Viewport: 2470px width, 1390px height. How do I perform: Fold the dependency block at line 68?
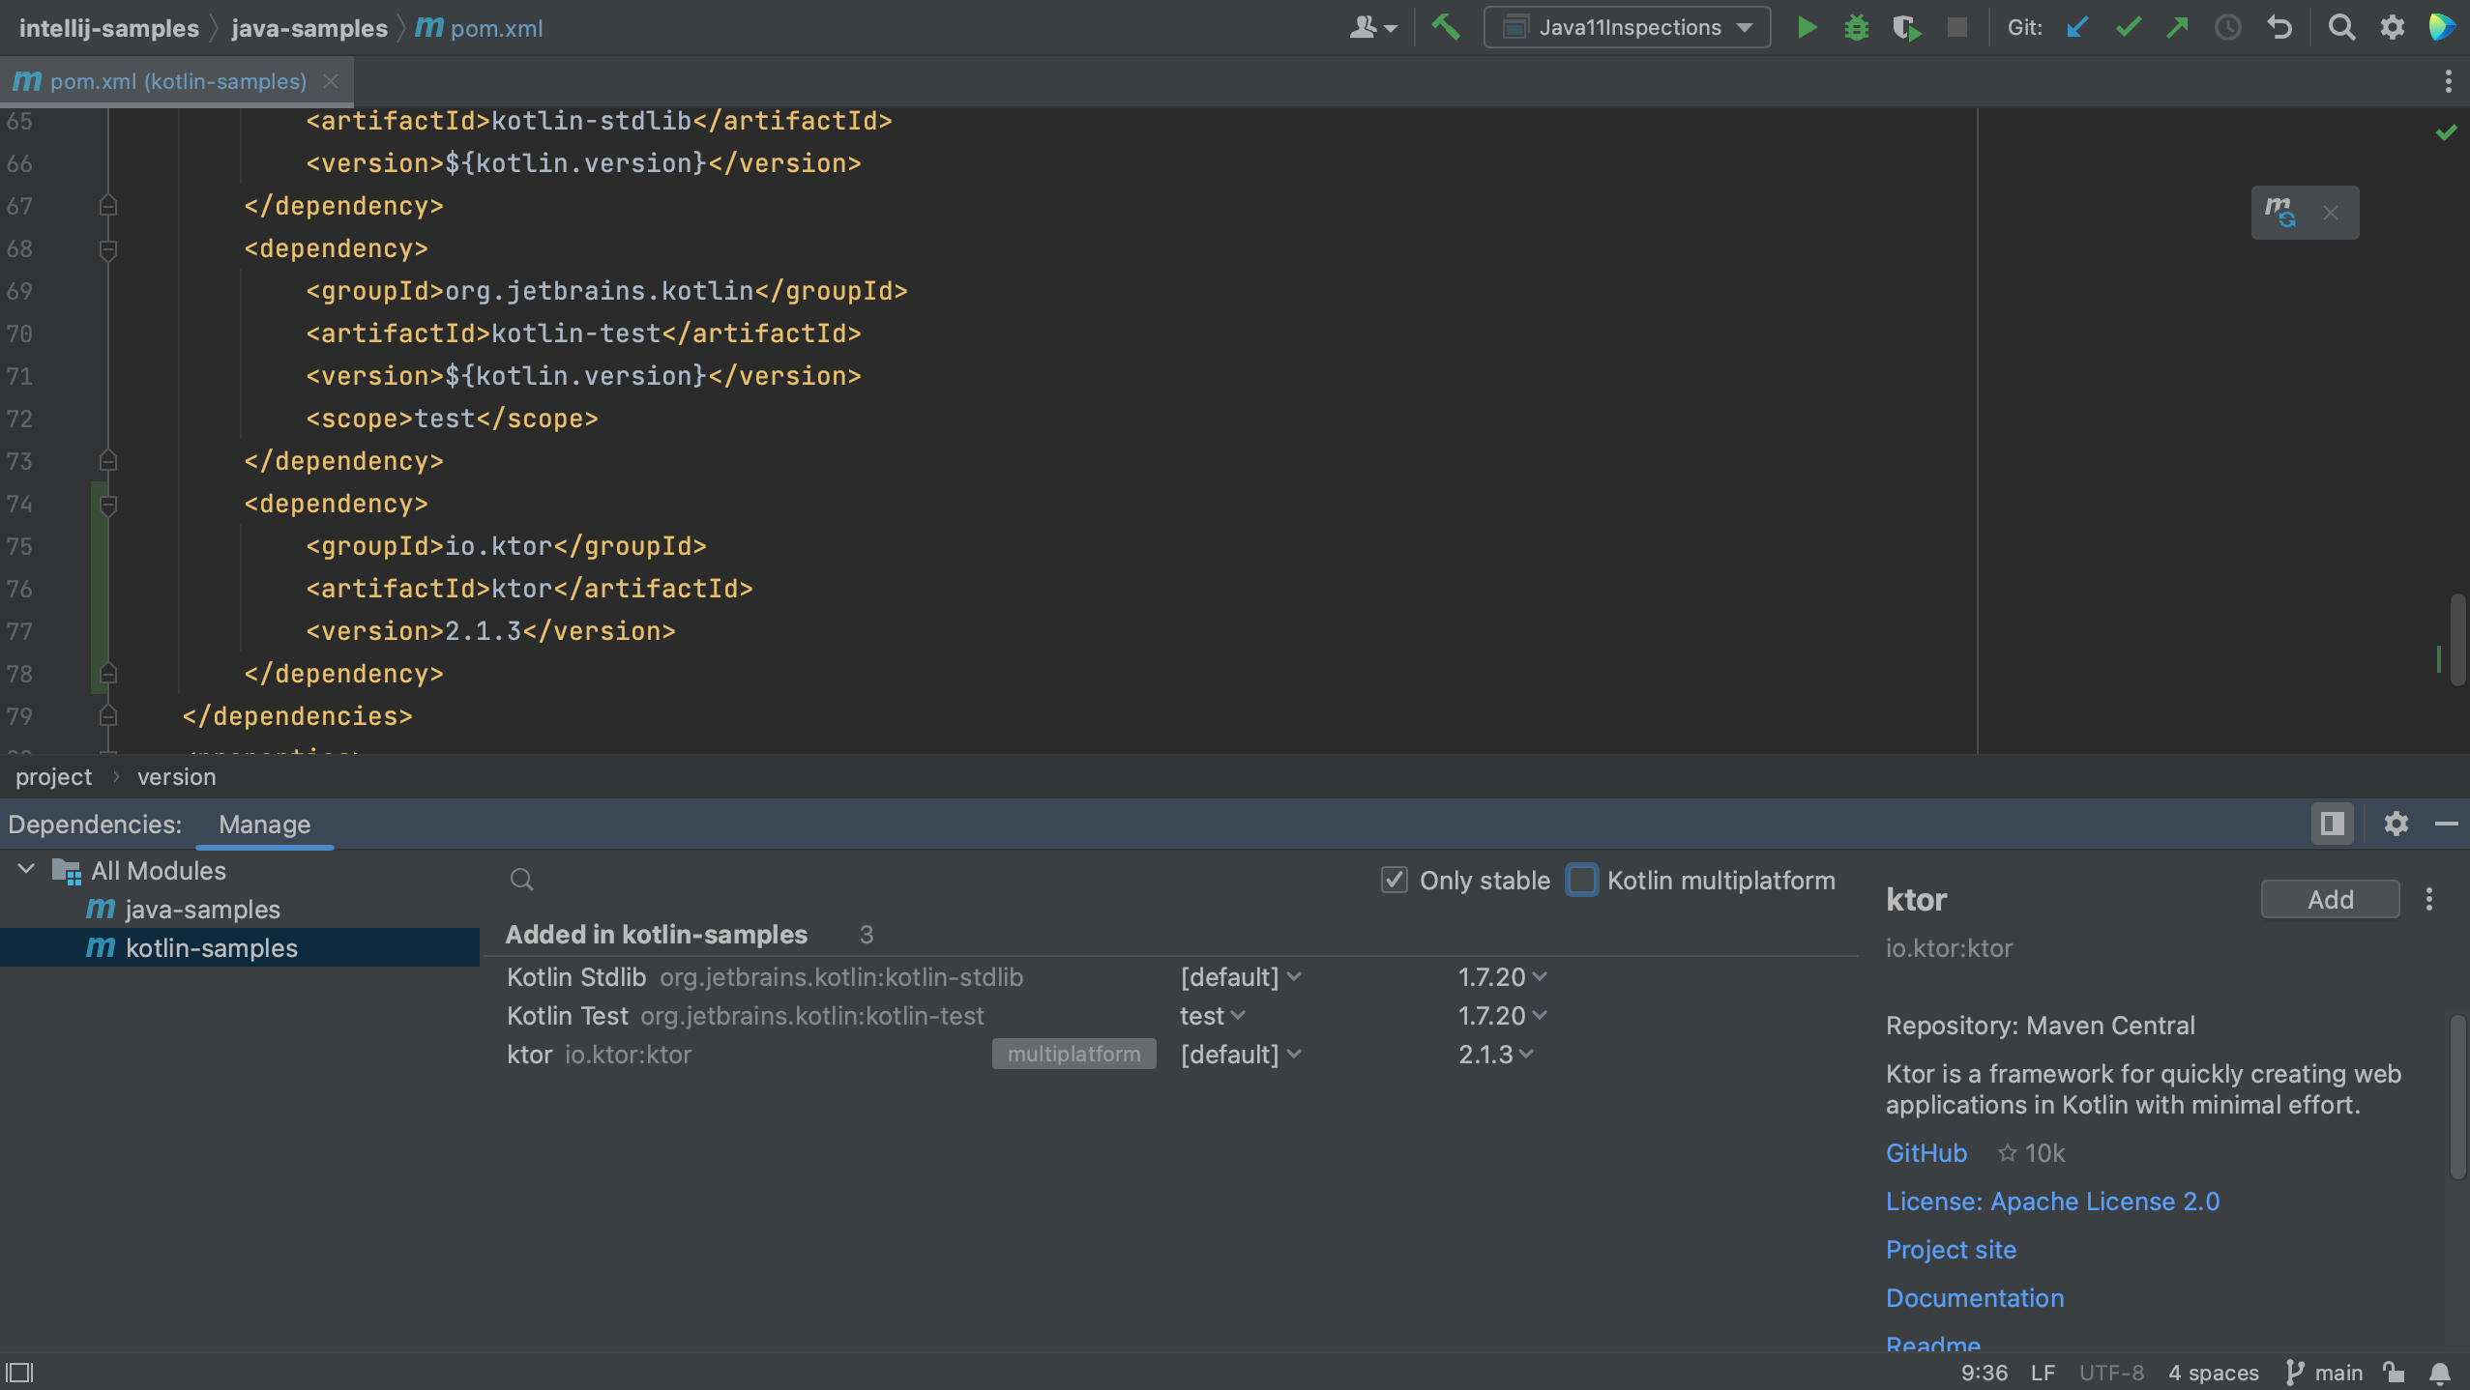click(108, 249)
